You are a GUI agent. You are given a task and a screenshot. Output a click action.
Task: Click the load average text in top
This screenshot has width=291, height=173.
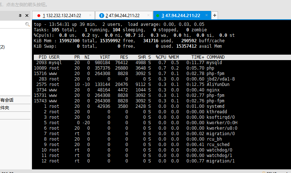tap(166, 24)
